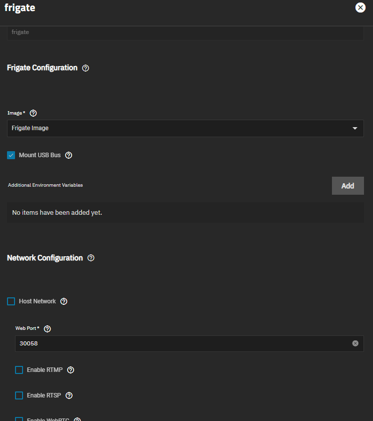This screenshot has height=421, width=373.
Task: Click the Additional Environment Variables label
Action: click(46, 185)
